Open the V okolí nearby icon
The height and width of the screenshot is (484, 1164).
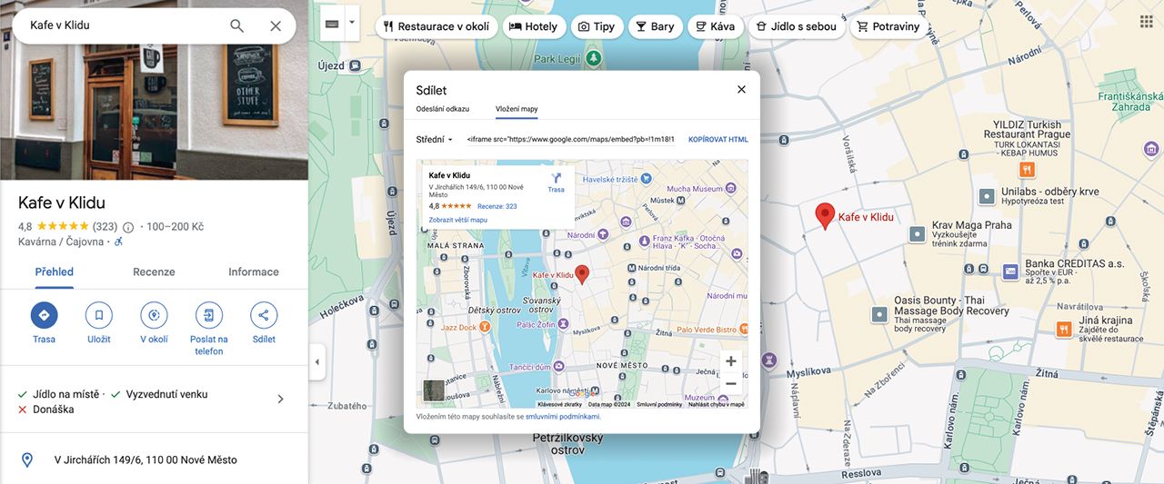click(x=154, y=315)
